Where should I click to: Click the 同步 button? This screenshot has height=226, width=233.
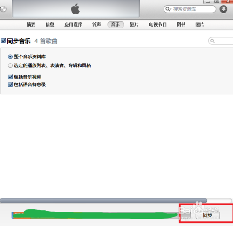point(208,215)
